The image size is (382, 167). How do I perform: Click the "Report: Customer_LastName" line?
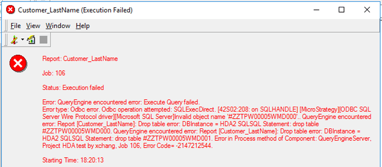(80, 59)
